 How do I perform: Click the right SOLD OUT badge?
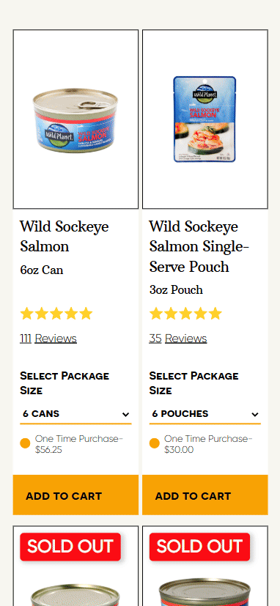[x=199, y=547]
